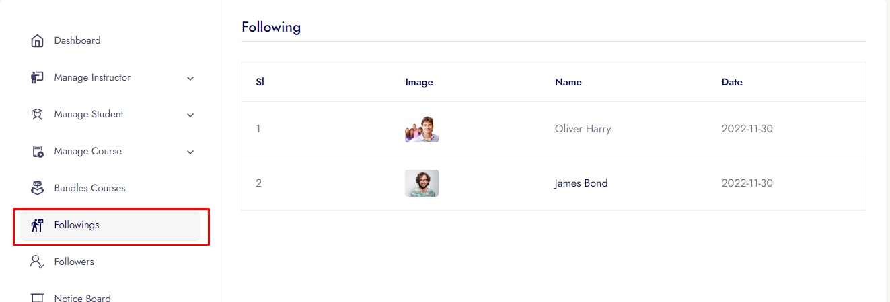This screenshot has width=890, height=302.
Task: Click the Manage Course icon
Action: point(38,152)
